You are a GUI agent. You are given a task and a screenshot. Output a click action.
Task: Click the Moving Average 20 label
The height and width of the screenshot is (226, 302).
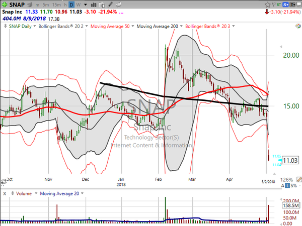(59, 193)
